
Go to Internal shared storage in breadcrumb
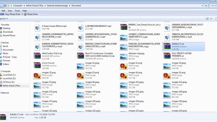point(57,6)
